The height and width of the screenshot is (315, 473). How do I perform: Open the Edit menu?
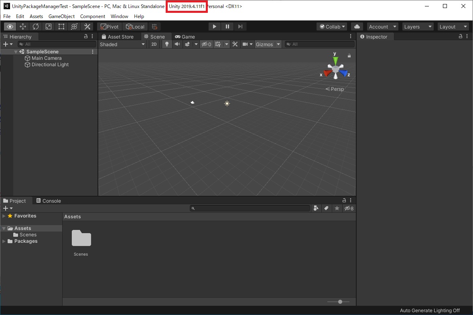tap(20, 16)
